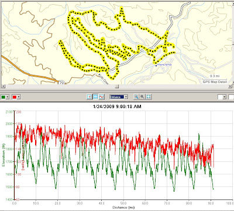This screenshot has width=234, height=211.
Task: Click the Route 79 shield on map
Action: point(61,82)
